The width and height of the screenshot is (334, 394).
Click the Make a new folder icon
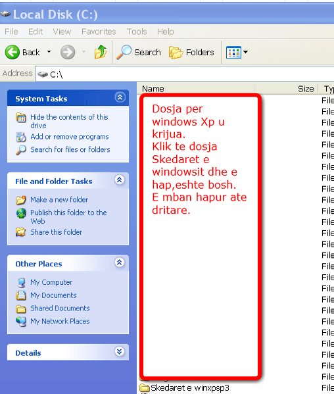[x=21, y=200]
